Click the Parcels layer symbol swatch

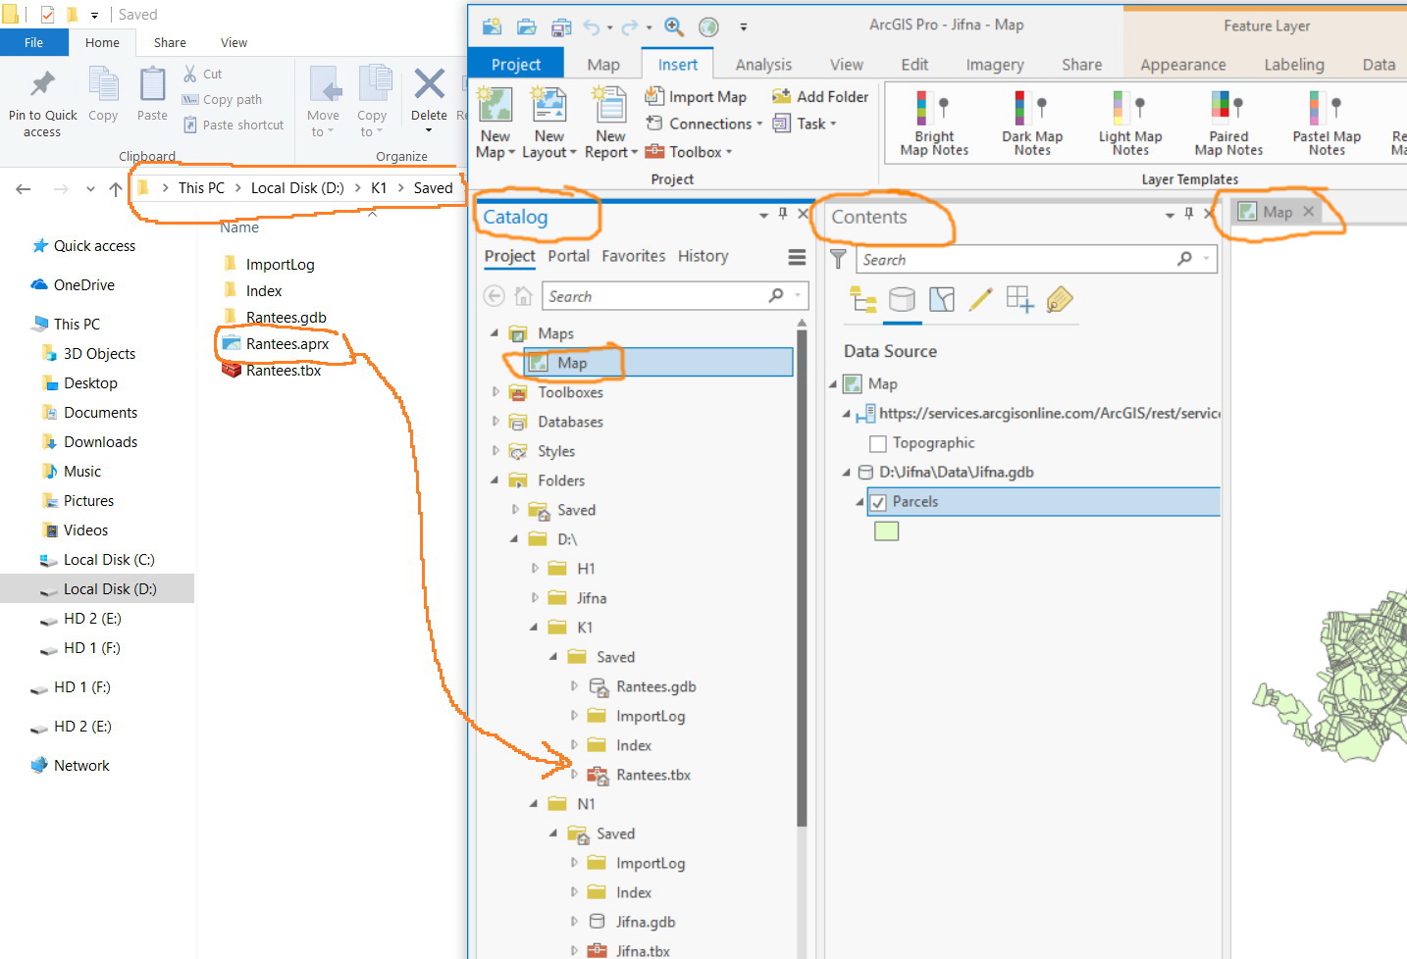[x=886, y=531]
